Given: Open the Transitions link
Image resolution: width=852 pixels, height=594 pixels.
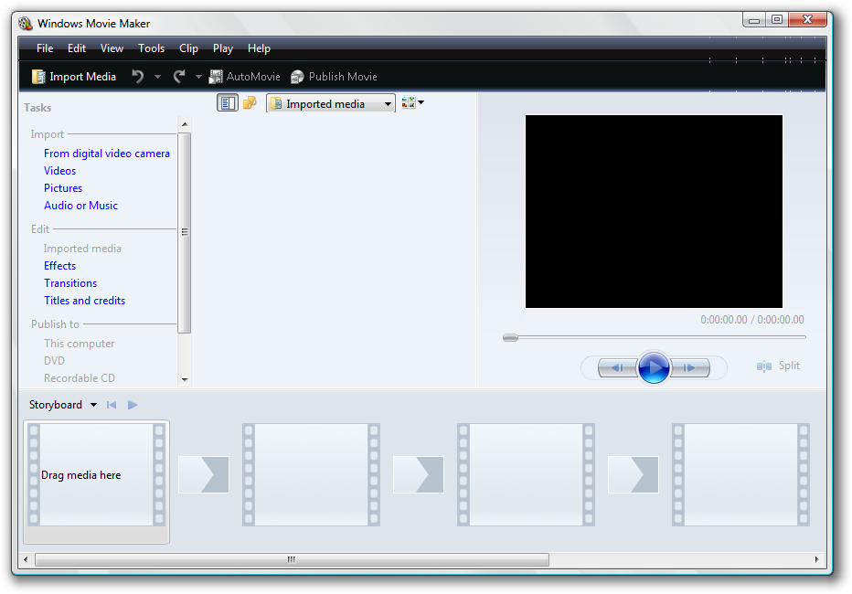Looking at the screenshot, I should point(70,283).
